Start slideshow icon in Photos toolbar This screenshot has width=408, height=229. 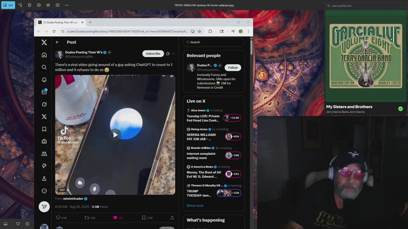coord(57,5)
